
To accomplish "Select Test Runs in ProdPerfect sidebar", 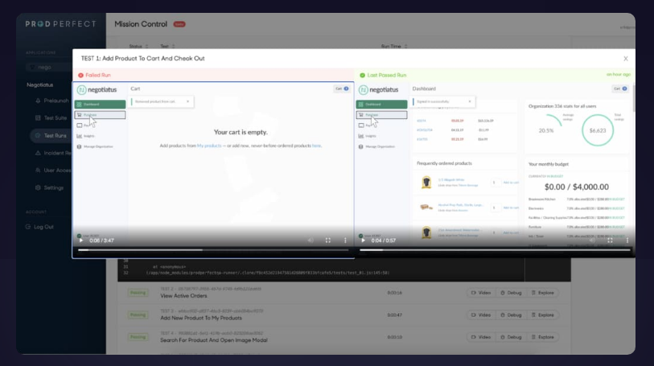I will [51, 135].
